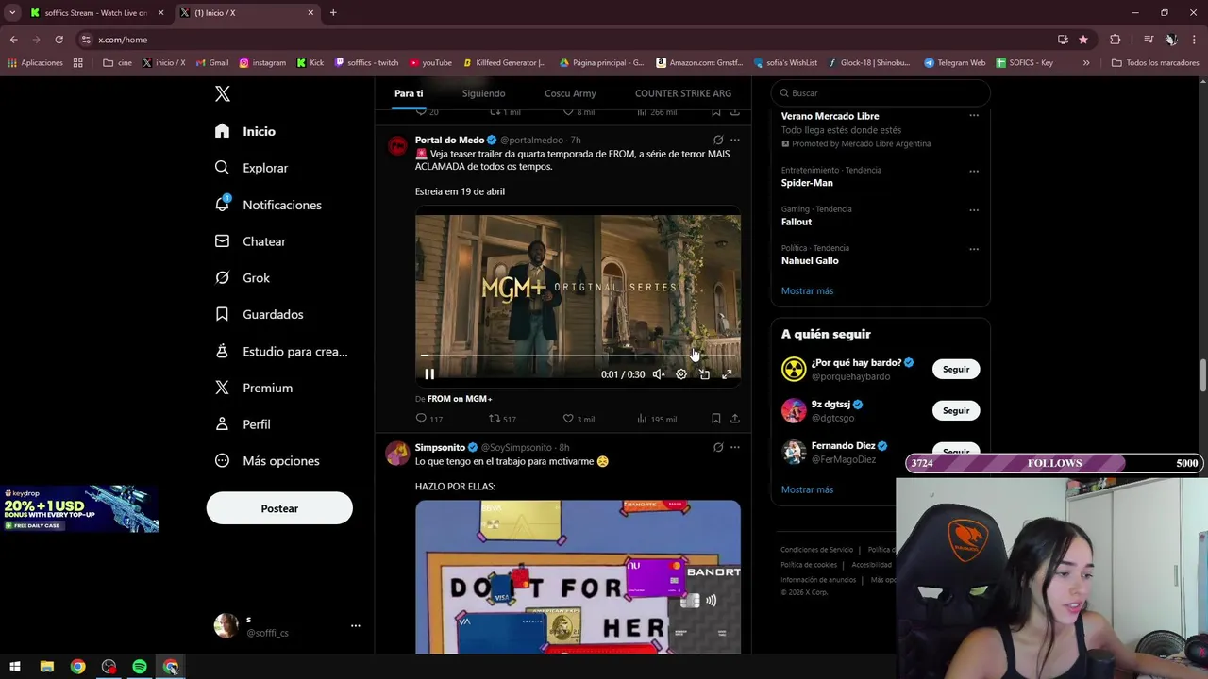Seek on the video progress bar
Viewport: 1208px width, 679px height.
(x=578, y=356)
